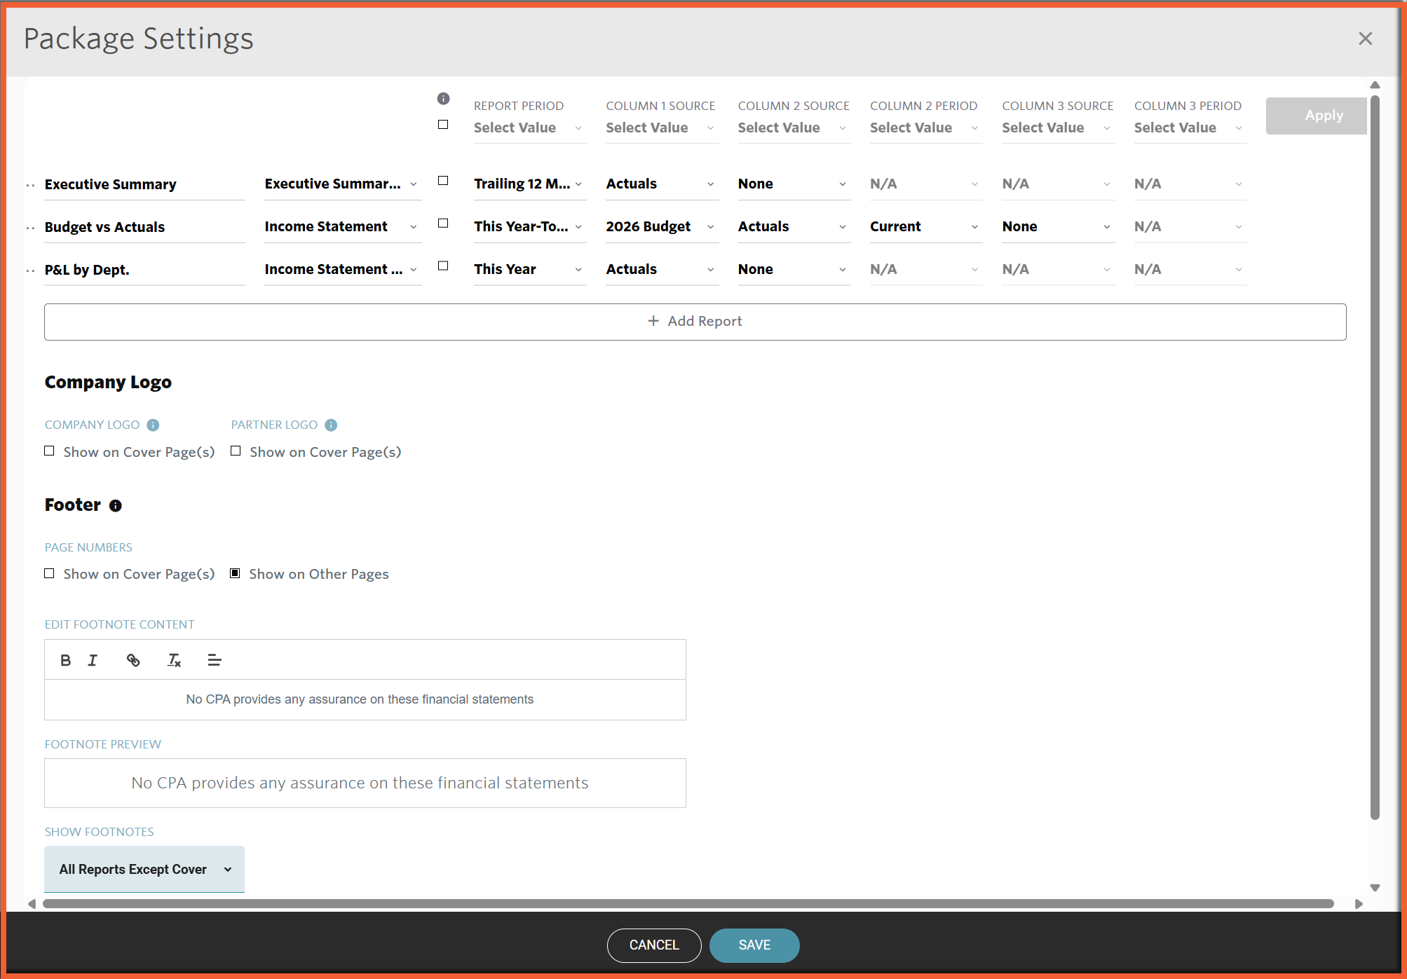Toggle bold formatting in footnote editor
This screenshot has height=979, width=1407.
pos(65,660)
